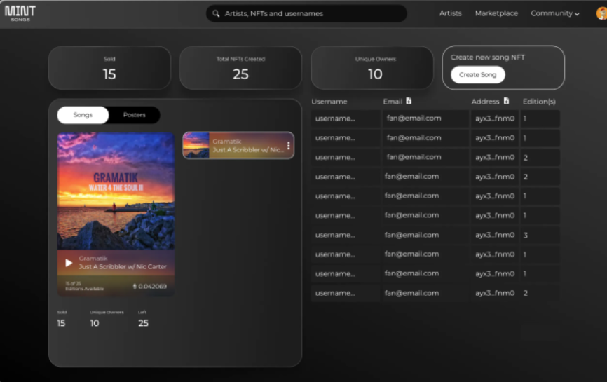
Task: Switch to the Songs toggle
Action: coord(83,115)
